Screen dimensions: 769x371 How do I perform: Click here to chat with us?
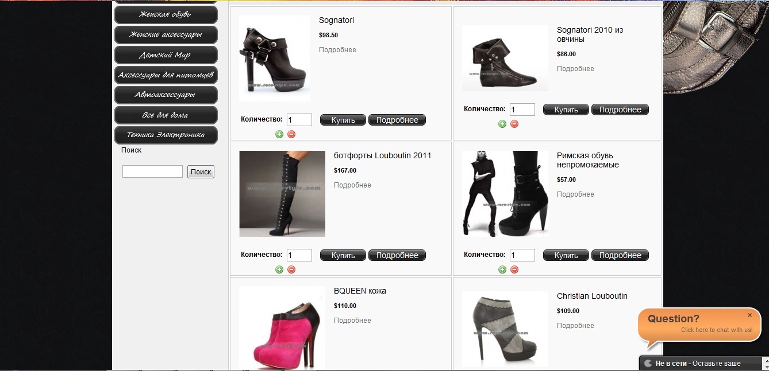click(x=717, y=330)
